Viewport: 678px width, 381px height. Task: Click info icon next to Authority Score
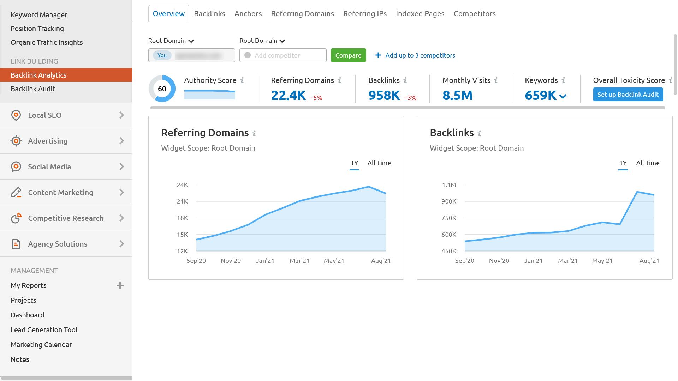[242, 80]
